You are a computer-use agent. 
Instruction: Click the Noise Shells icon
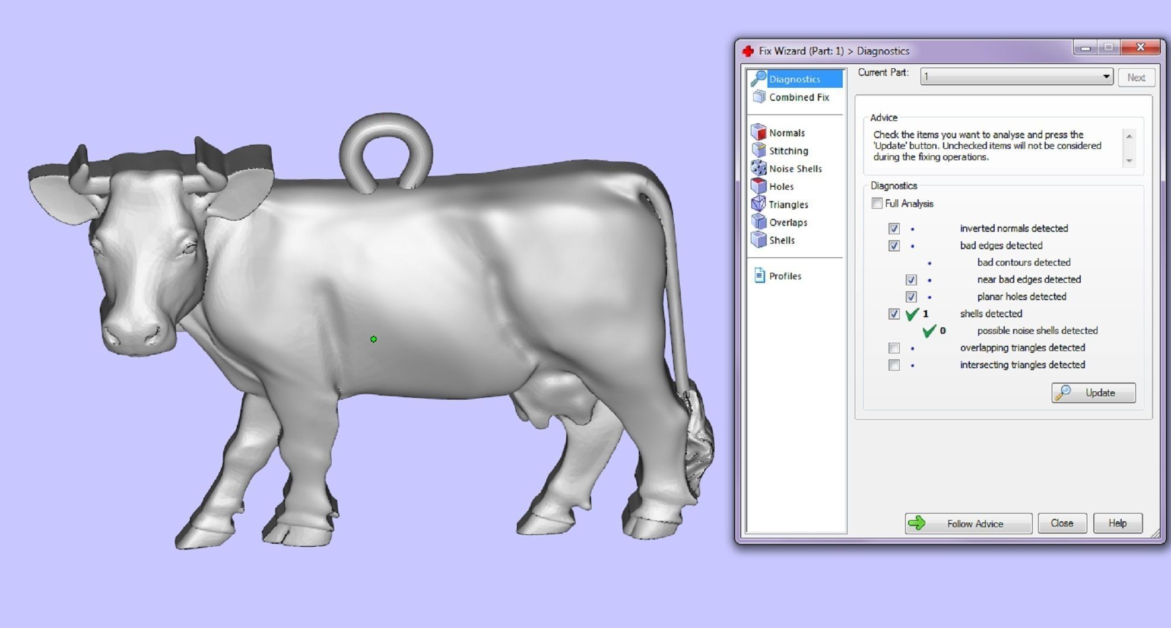pyautogui.click(x=759, y=168)
